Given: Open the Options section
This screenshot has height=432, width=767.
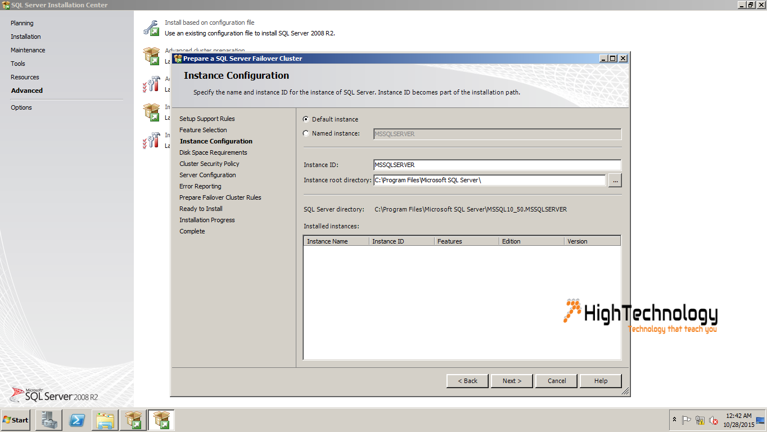Looking at the screenshot, I should pyautogui.click(x=21, y=107).
